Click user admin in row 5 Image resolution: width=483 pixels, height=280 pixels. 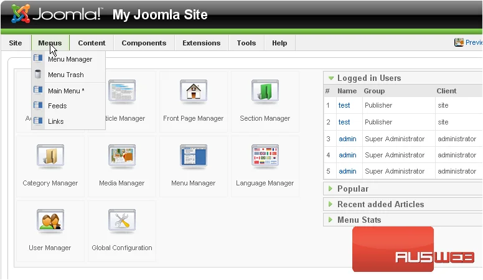click(347, 171)
